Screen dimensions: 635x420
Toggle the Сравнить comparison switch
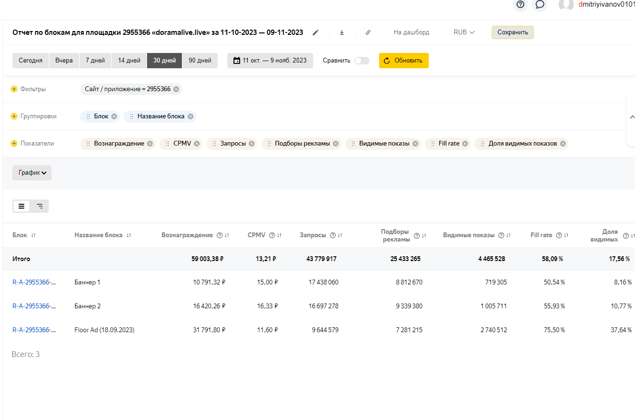click(x=362, y=61)
